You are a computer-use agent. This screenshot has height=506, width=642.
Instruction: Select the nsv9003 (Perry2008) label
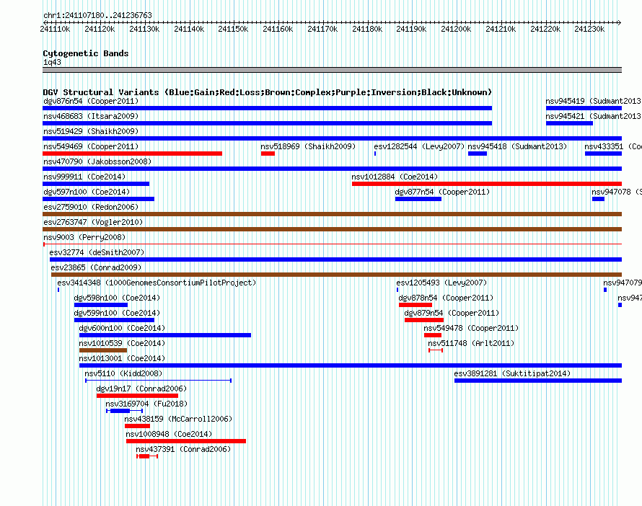[84, 237]
